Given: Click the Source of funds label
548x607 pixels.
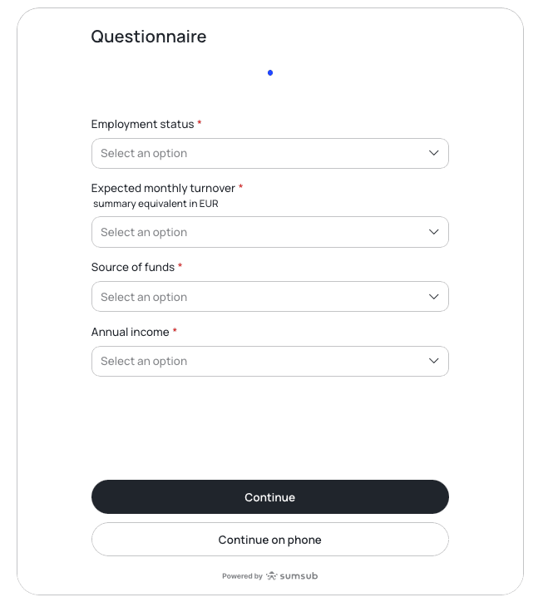Looking at the screenshot, I should click(133, 267).
